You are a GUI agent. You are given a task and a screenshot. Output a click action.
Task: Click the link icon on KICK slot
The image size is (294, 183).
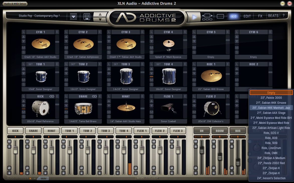click(52, 96)
